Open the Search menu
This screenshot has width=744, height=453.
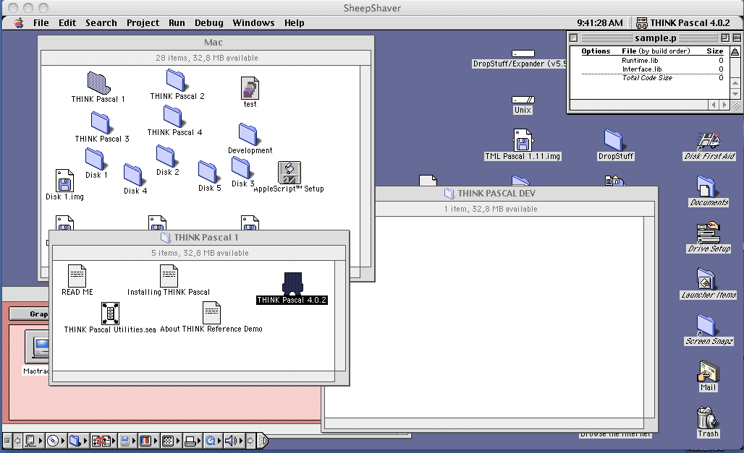101,22
